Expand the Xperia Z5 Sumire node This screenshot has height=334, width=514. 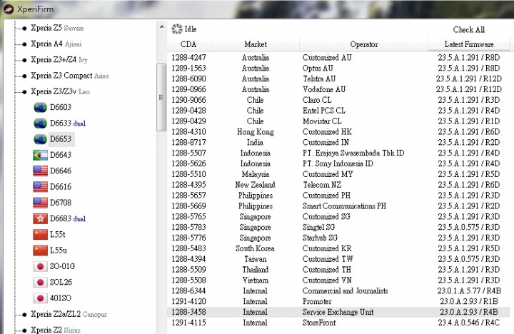[x=24, y=29]
